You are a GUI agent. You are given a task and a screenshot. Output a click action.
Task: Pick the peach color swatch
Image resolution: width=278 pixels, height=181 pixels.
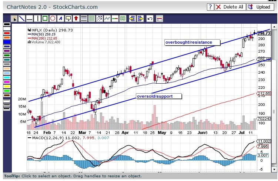(7, 68)
